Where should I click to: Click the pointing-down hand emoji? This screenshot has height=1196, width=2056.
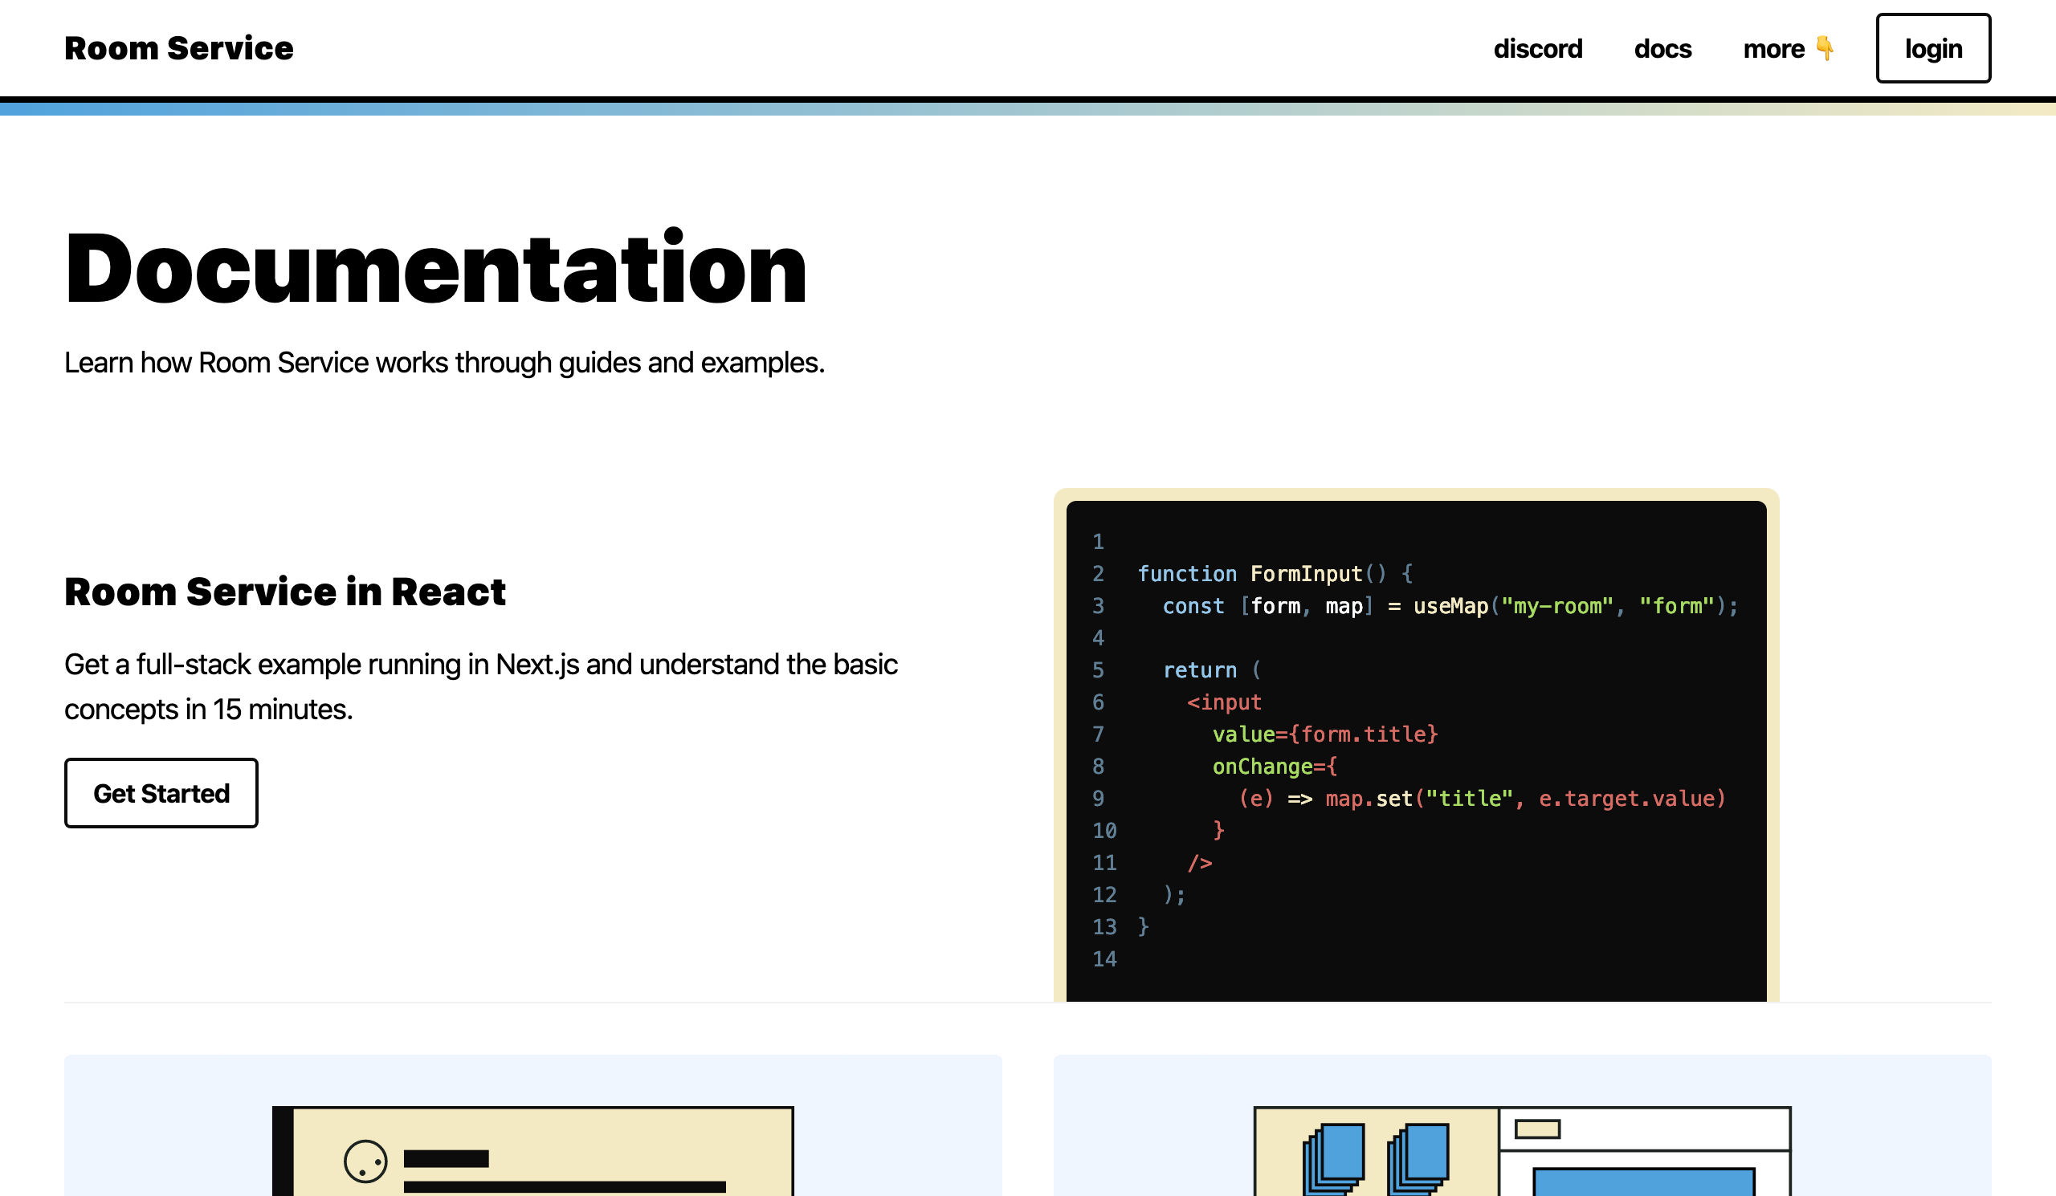point(1826,48)
